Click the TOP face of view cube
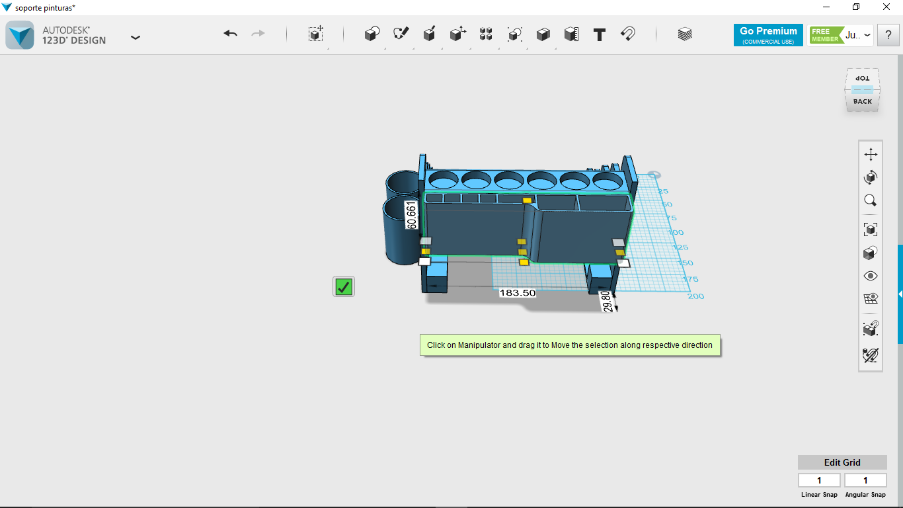Screen dimensions: 903x508 pyautogui.click(x=862, y=78)
